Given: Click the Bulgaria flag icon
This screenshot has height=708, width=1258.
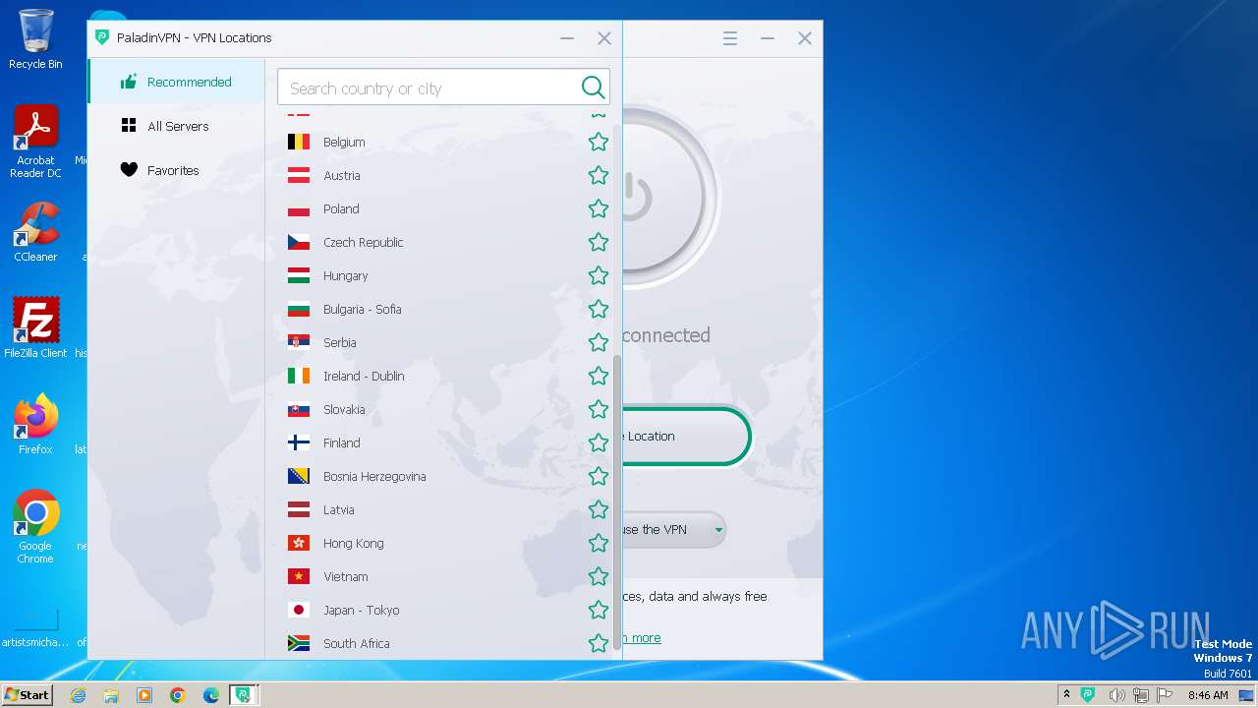Looking at the screenshot, I should [x=299, y=309].
